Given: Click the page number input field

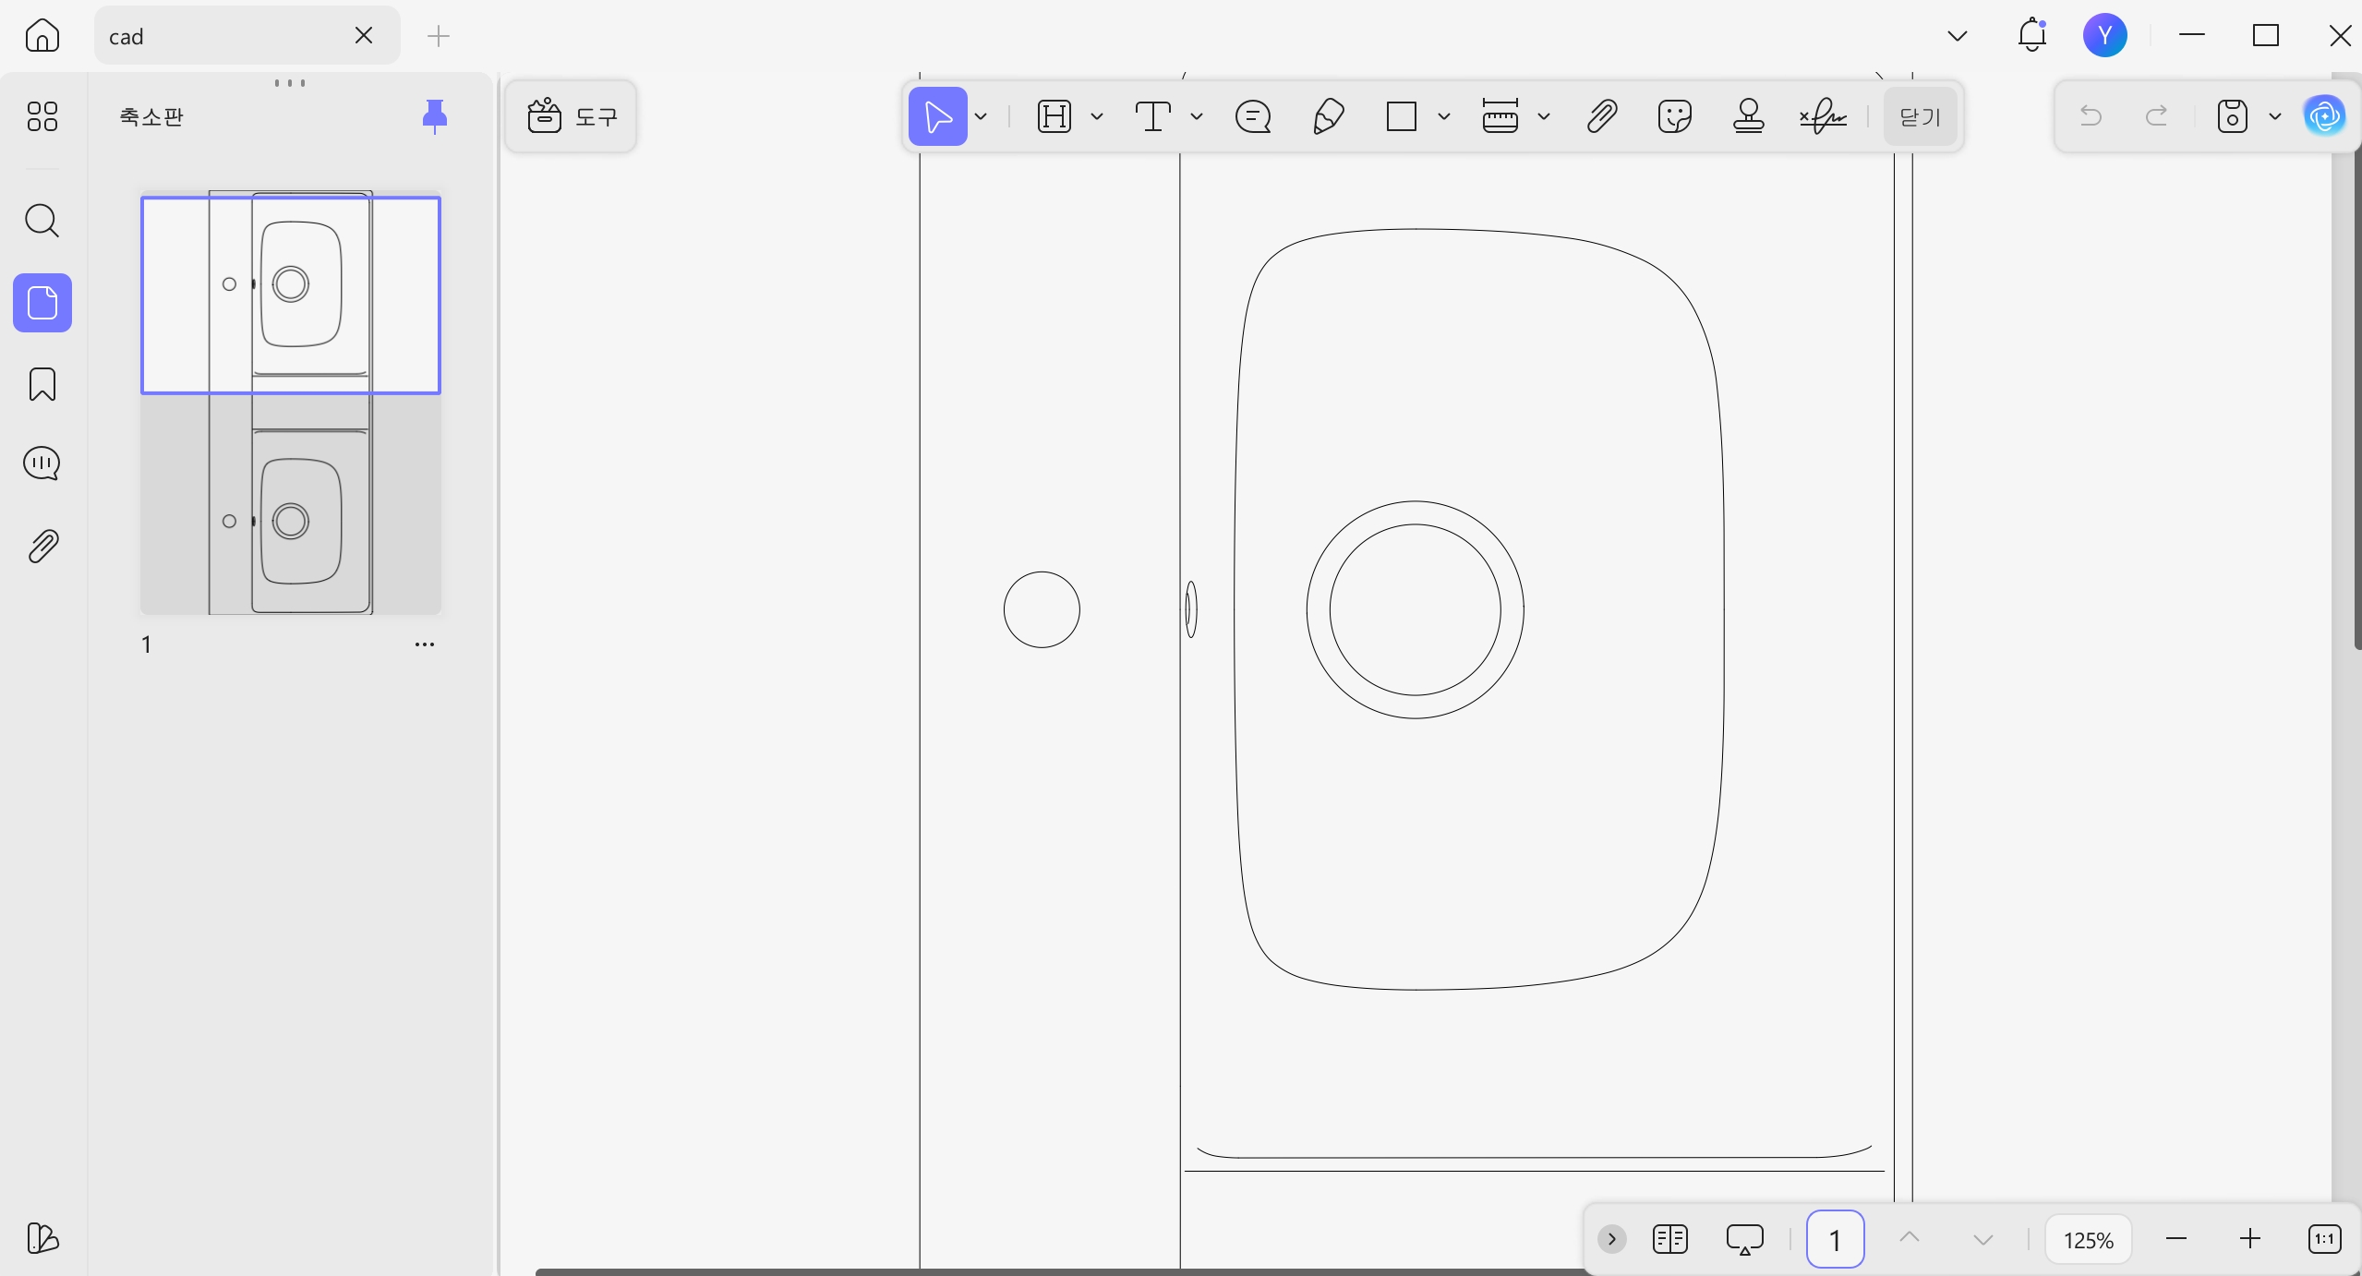Looking at the screenshot, I should [x=1836, y=1239].
